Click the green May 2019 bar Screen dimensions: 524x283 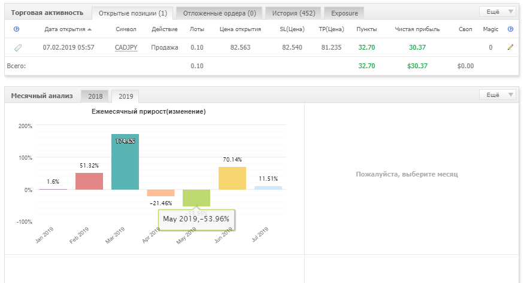pos(196,198)
